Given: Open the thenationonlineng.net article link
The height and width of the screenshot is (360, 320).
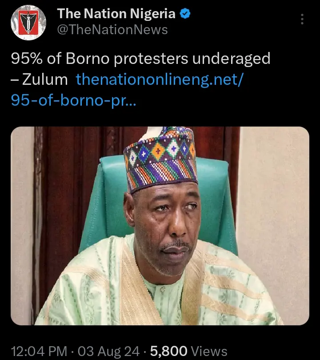Looking at the screenshot, I should 159,80.
